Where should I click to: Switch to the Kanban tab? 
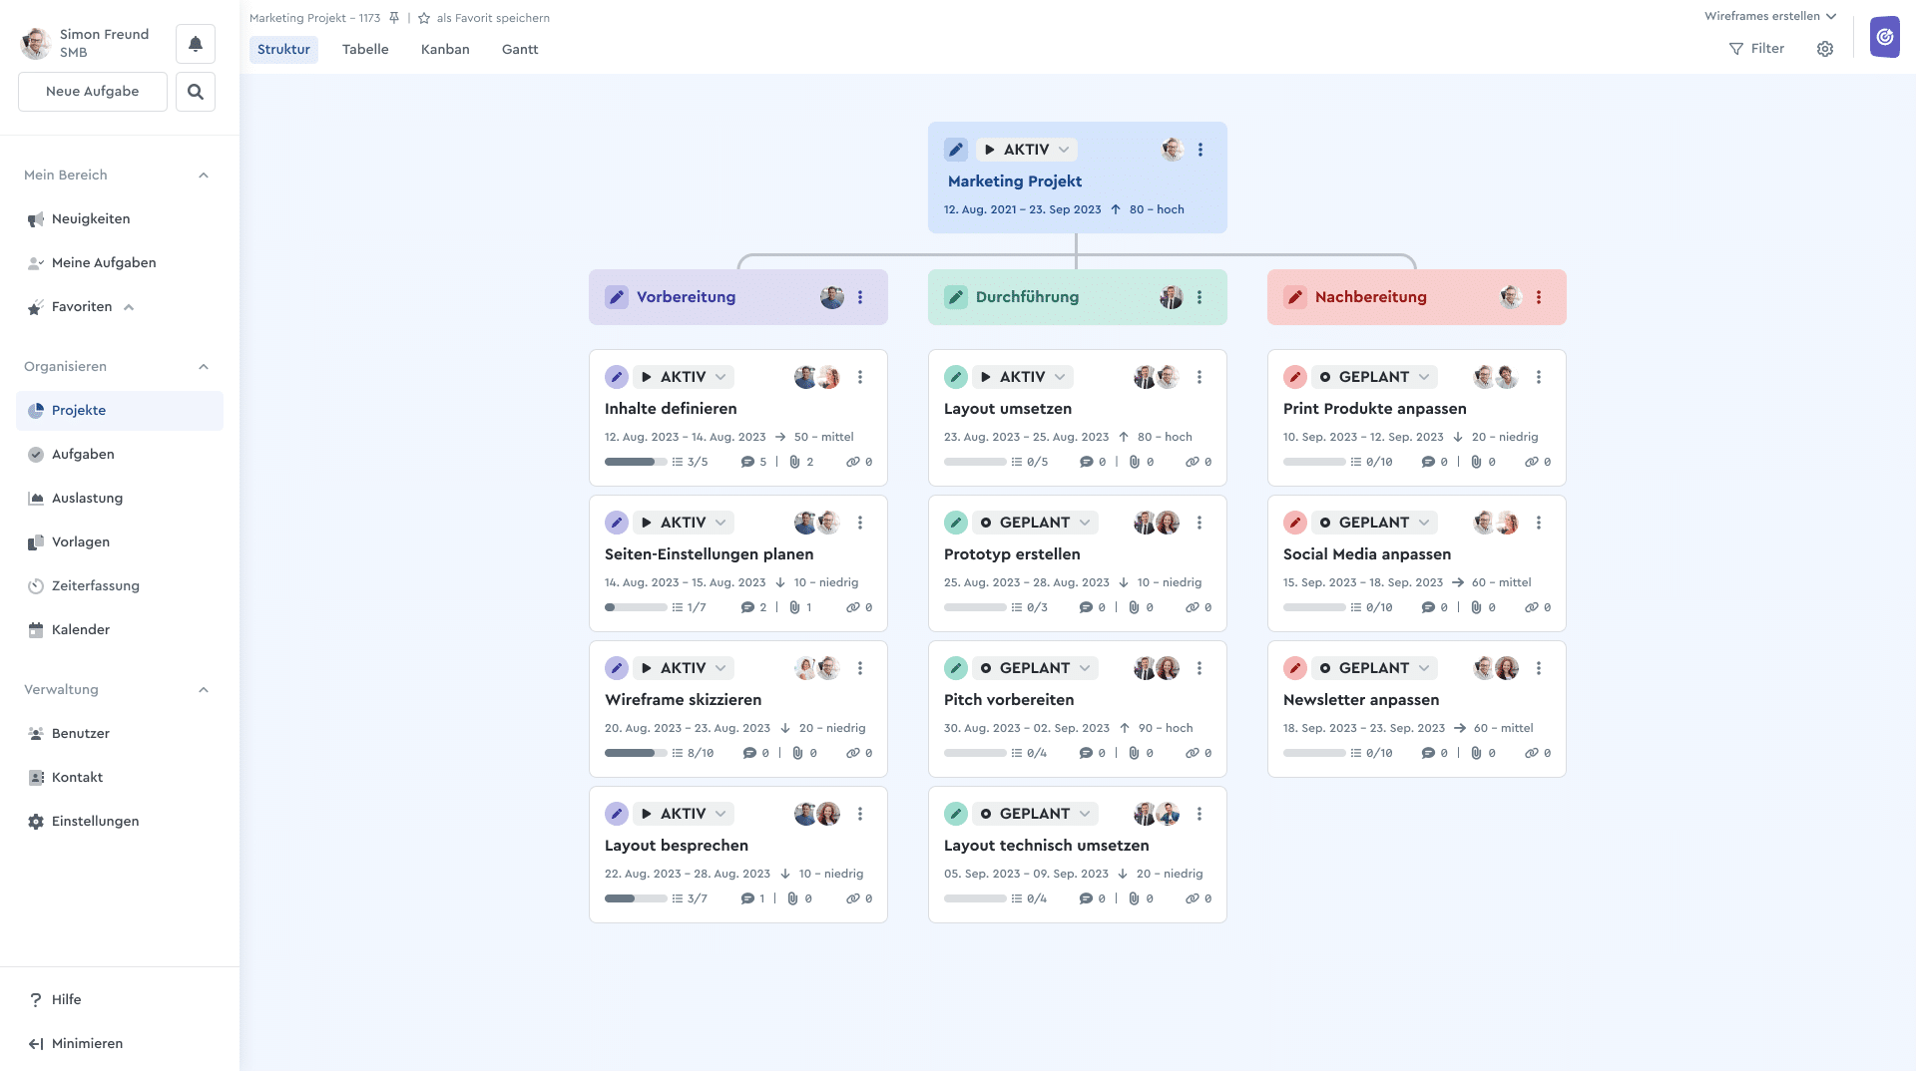(x=445, y=50)
